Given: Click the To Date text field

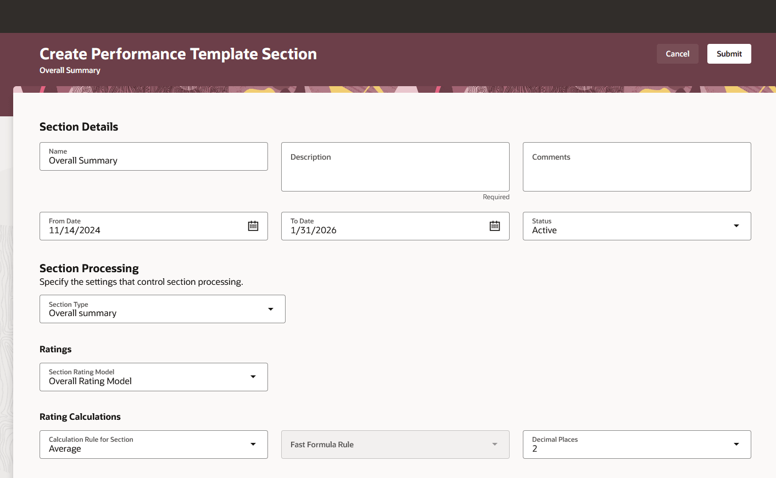Looking at the screenshot, I should pyautogui.click(x=379, y=230).
